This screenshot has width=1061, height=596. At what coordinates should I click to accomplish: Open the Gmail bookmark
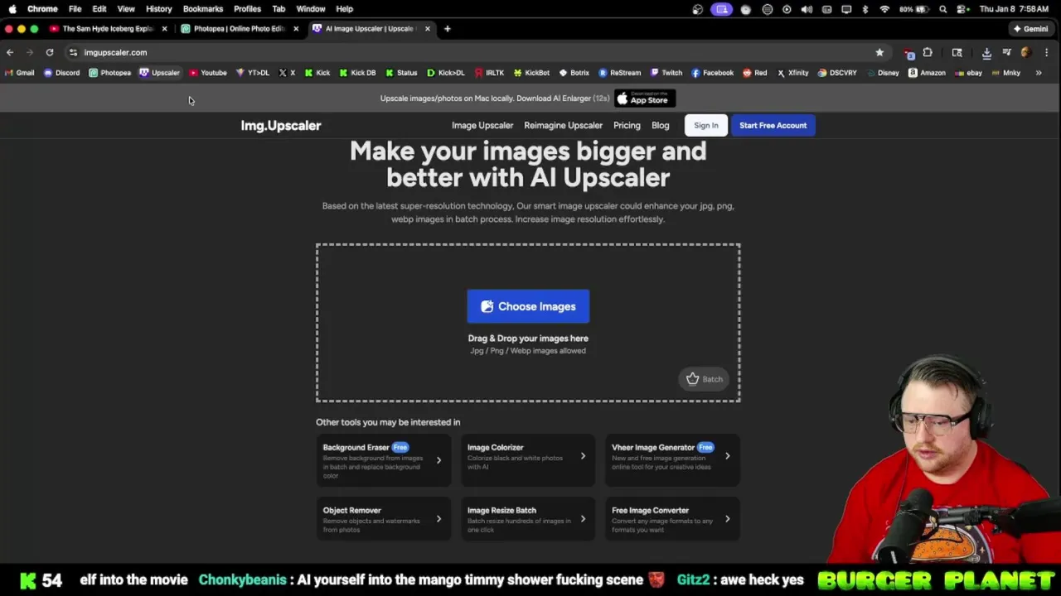19,73
